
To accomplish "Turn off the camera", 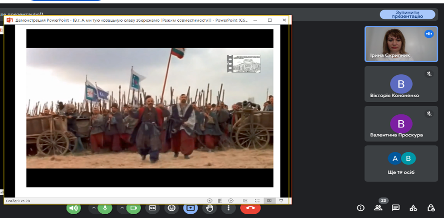I will [x=134, y=208].
